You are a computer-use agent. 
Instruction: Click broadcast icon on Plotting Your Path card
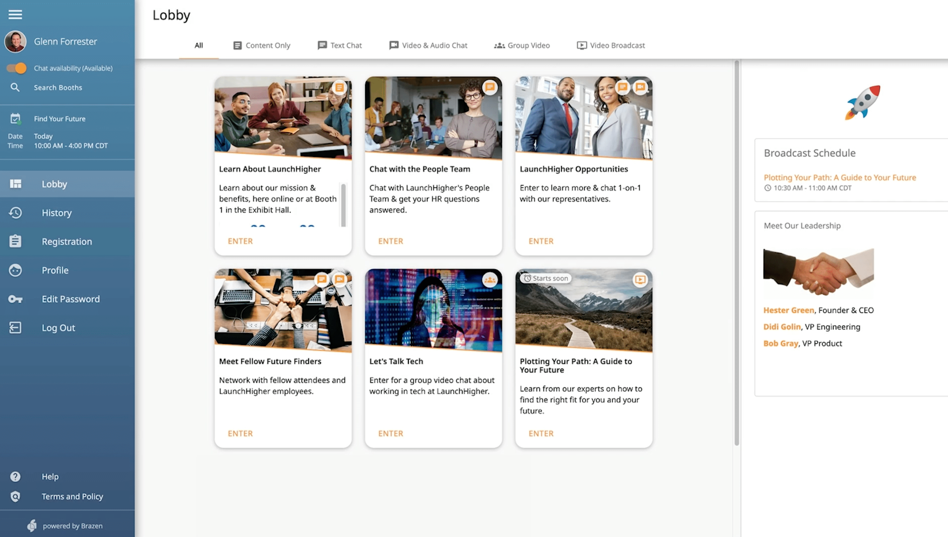640,280
